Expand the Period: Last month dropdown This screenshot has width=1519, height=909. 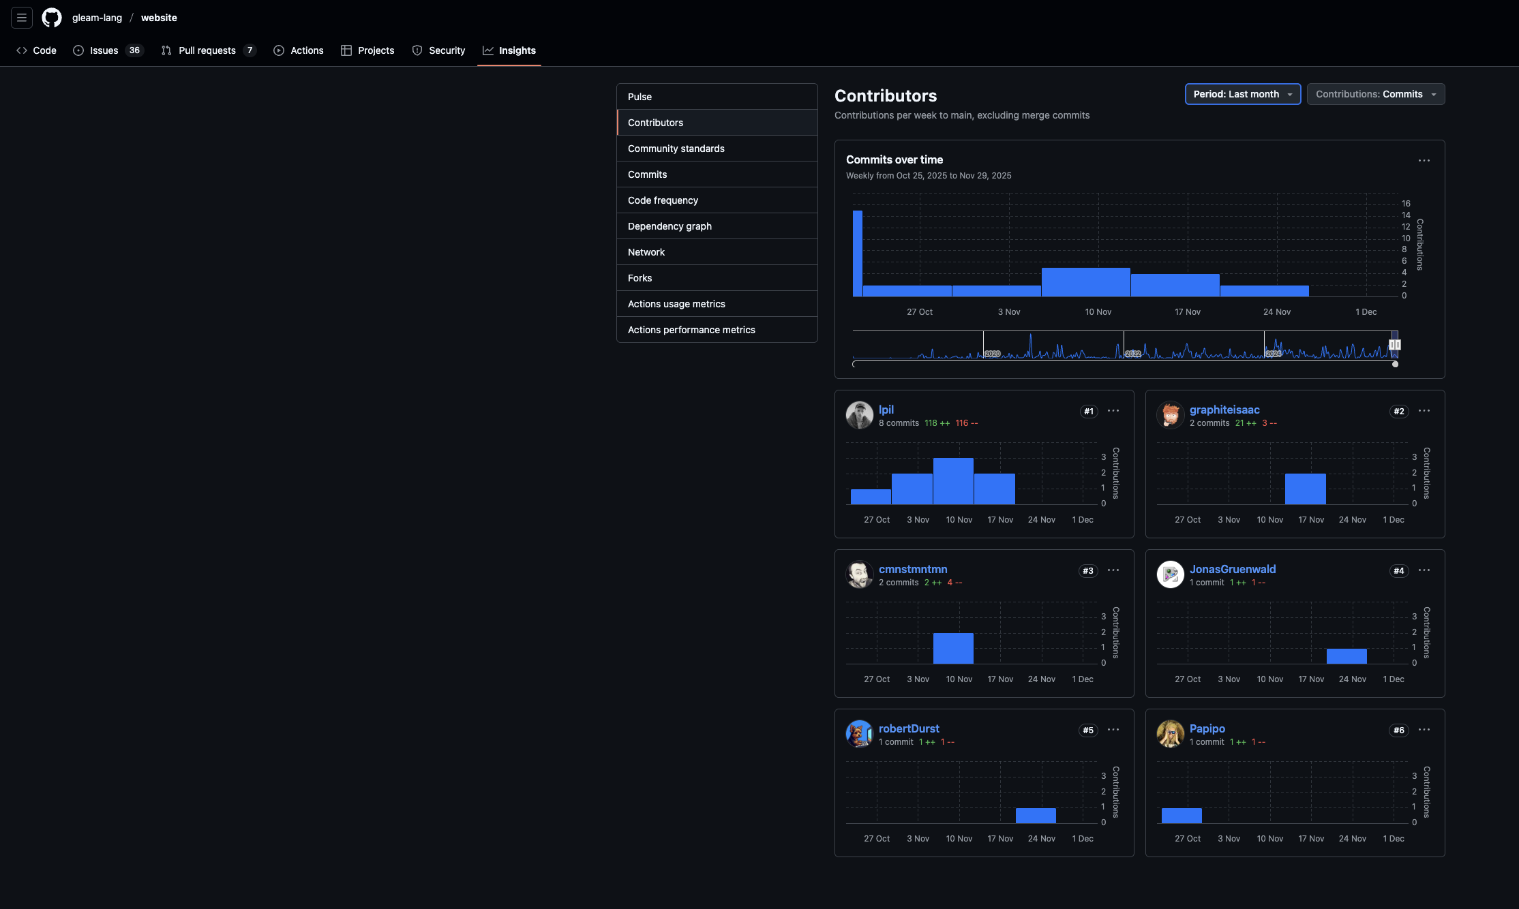point(1242,94)
